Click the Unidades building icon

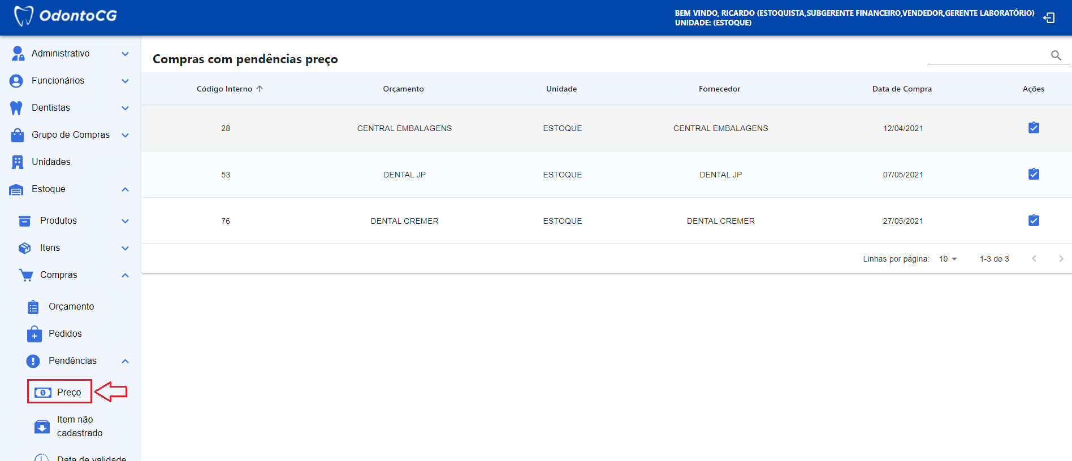click(x=18, y=162)
